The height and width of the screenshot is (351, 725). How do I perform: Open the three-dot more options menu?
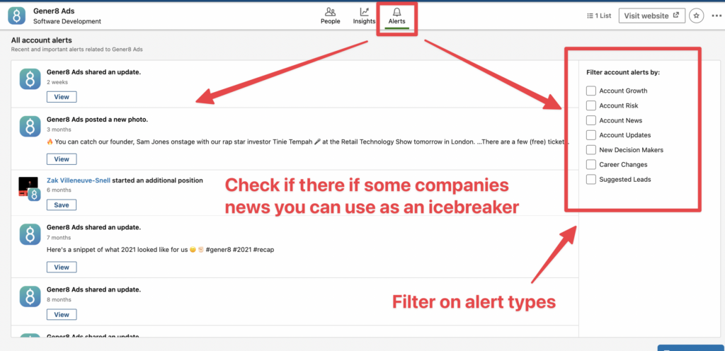pos(717,16)
